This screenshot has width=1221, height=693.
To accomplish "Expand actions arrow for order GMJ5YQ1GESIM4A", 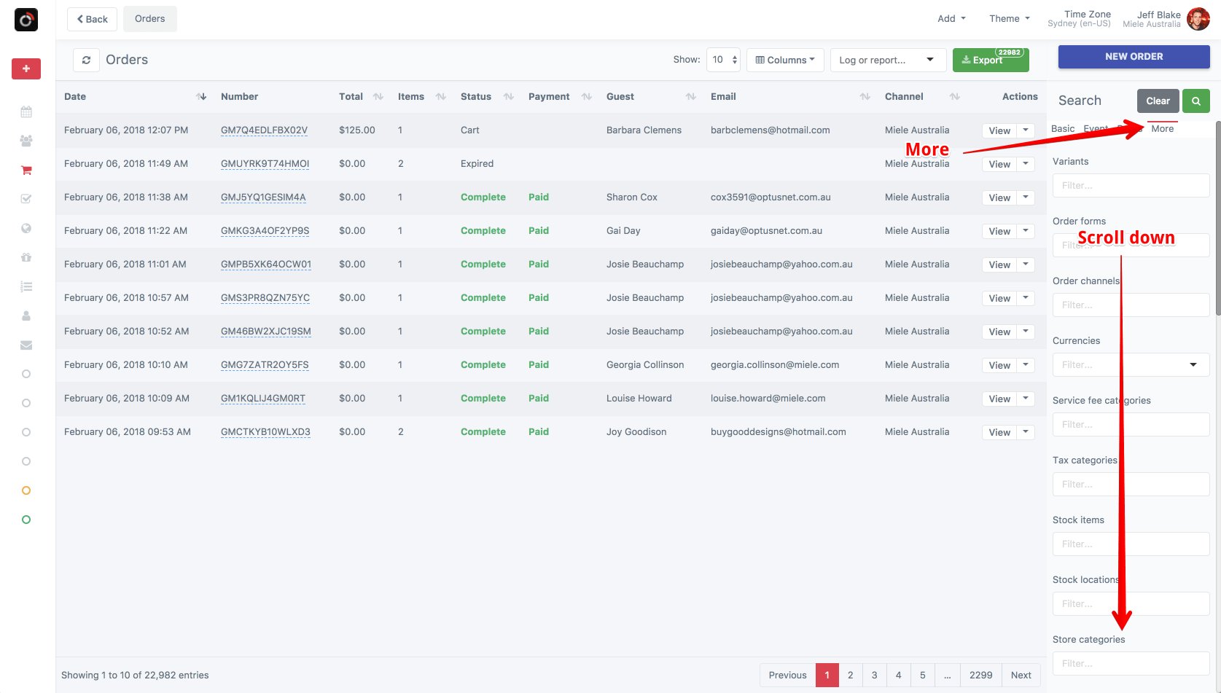I will pos(1026,197).
